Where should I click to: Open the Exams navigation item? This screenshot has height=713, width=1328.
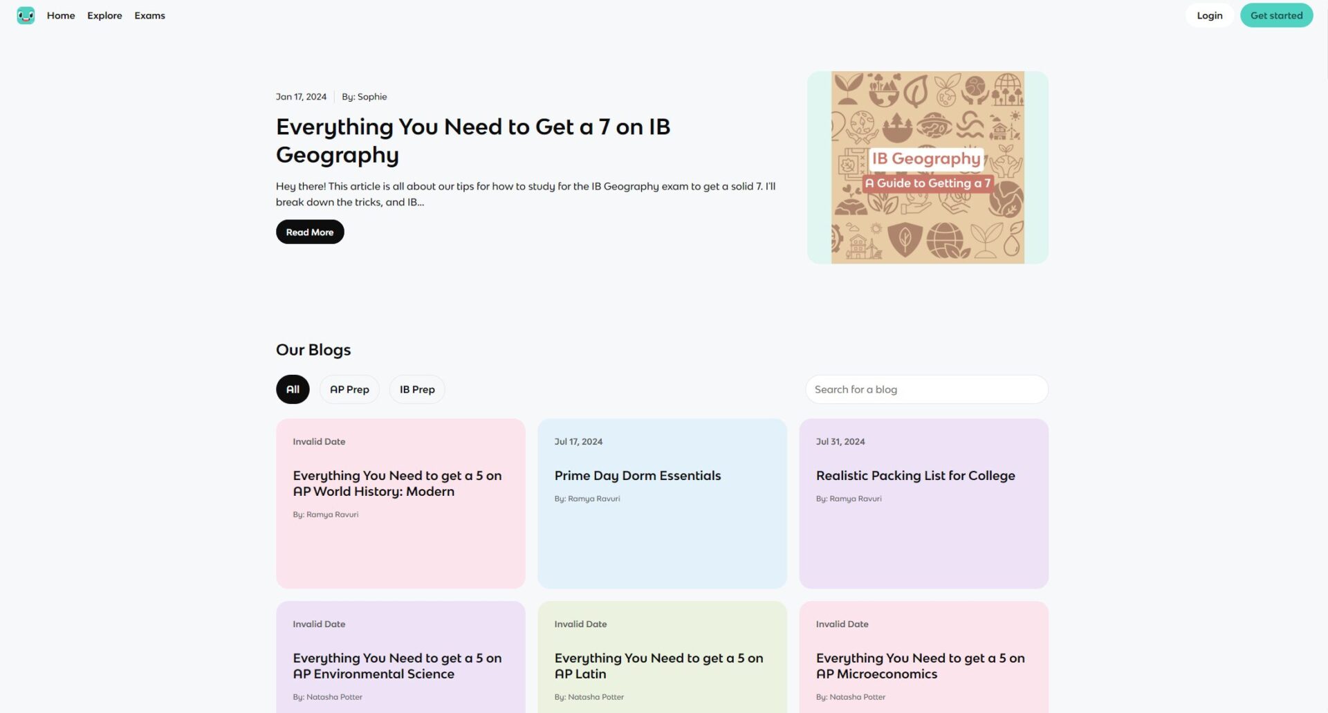tap(149, 15)
